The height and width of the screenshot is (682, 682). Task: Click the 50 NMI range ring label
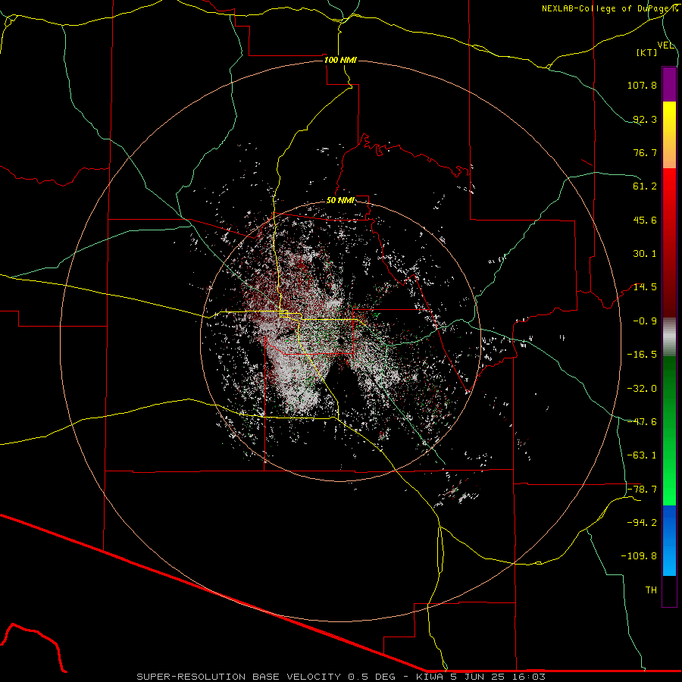(x=340, y=200)
